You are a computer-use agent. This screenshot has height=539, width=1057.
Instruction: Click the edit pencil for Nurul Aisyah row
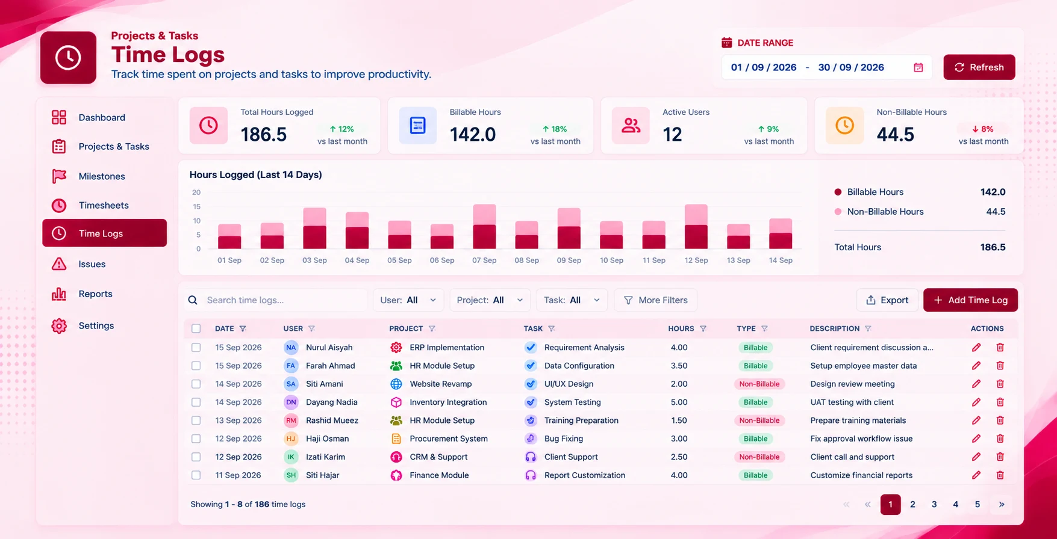976,347
